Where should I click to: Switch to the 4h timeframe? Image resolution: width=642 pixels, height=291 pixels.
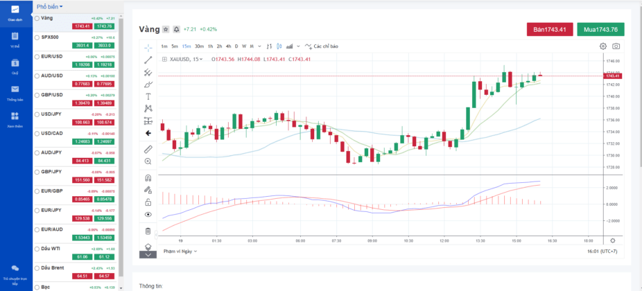pos(229,46)
